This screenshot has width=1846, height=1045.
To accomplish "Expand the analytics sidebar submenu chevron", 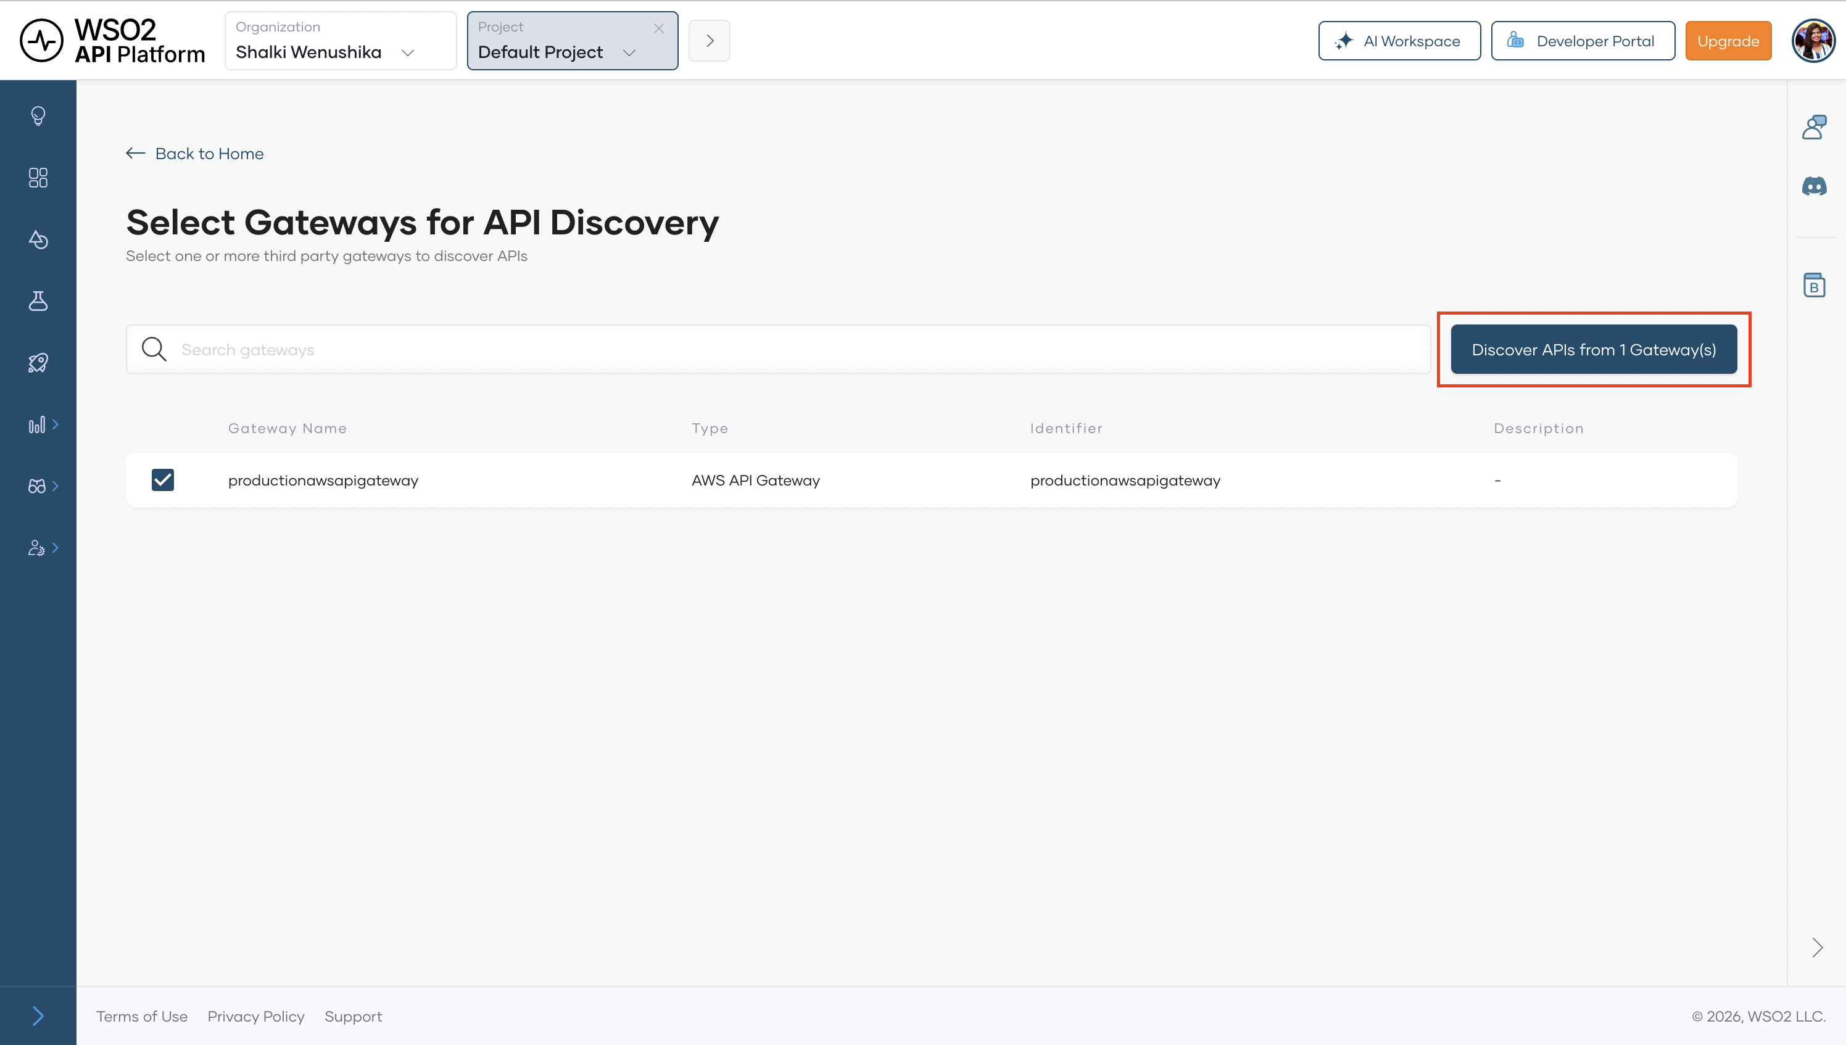I will pyautogui.click(x=56, y=424).
